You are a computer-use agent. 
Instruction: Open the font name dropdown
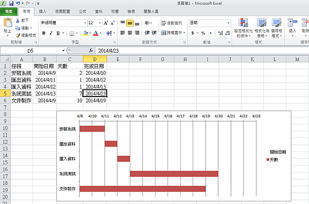pos(85,23)
